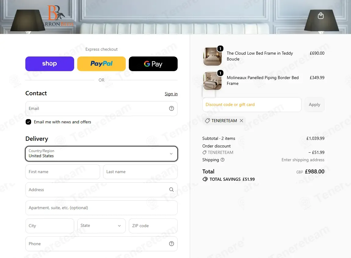Click the Molineaux Panelled Bed Frame thumbnail
The height and width of the screenshot is (258, 351).
pos(212,81)
